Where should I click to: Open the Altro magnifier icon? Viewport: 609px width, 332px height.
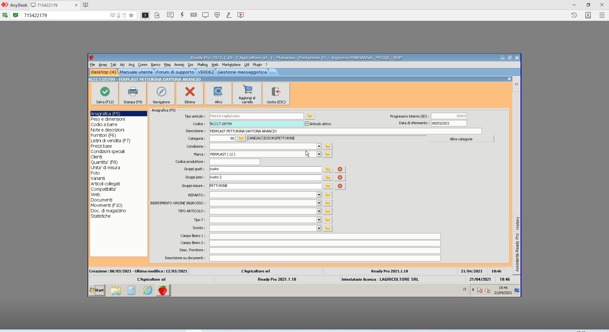pyautogui.click(x=218, y=92)
